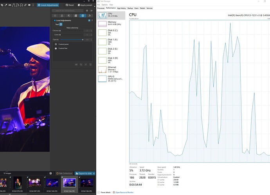The width and height of the screenshot is (270, 195).
Task: Click the red-eye tool icon
Action: (29, 5)
